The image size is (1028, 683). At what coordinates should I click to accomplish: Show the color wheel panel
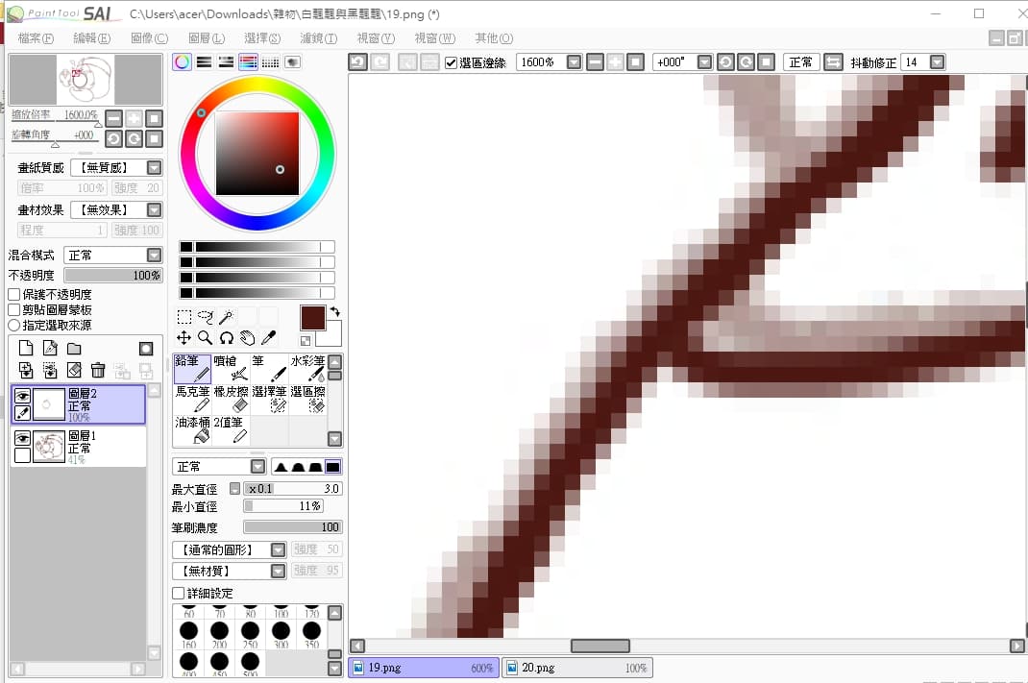(x=183, y=62)
